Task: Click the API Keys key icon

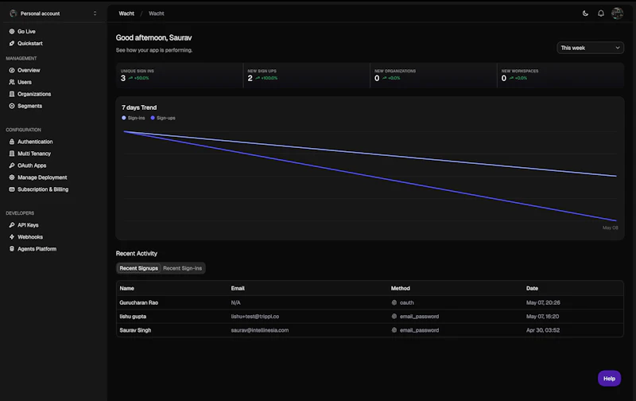Action: pyautogui.click(x=12, y=225)
